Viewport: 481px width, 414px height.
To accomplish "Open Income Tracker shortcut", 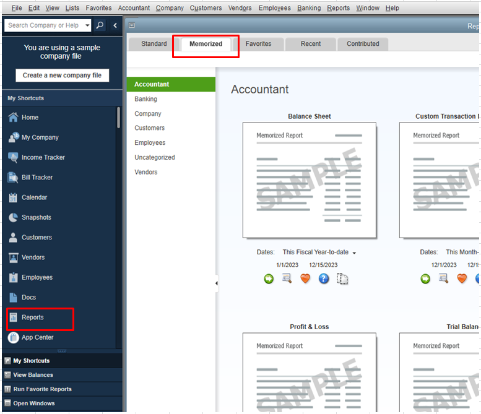I will coord(37,157).
